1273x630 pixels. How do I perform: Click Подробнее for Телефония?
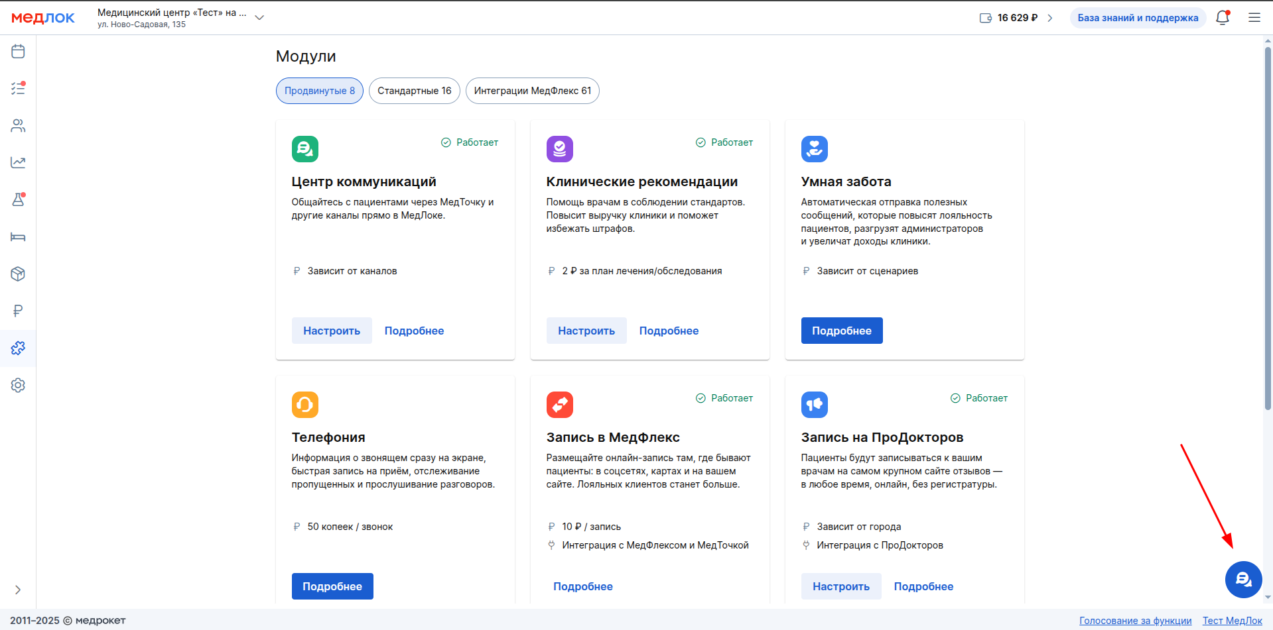(x=332, y=586)
